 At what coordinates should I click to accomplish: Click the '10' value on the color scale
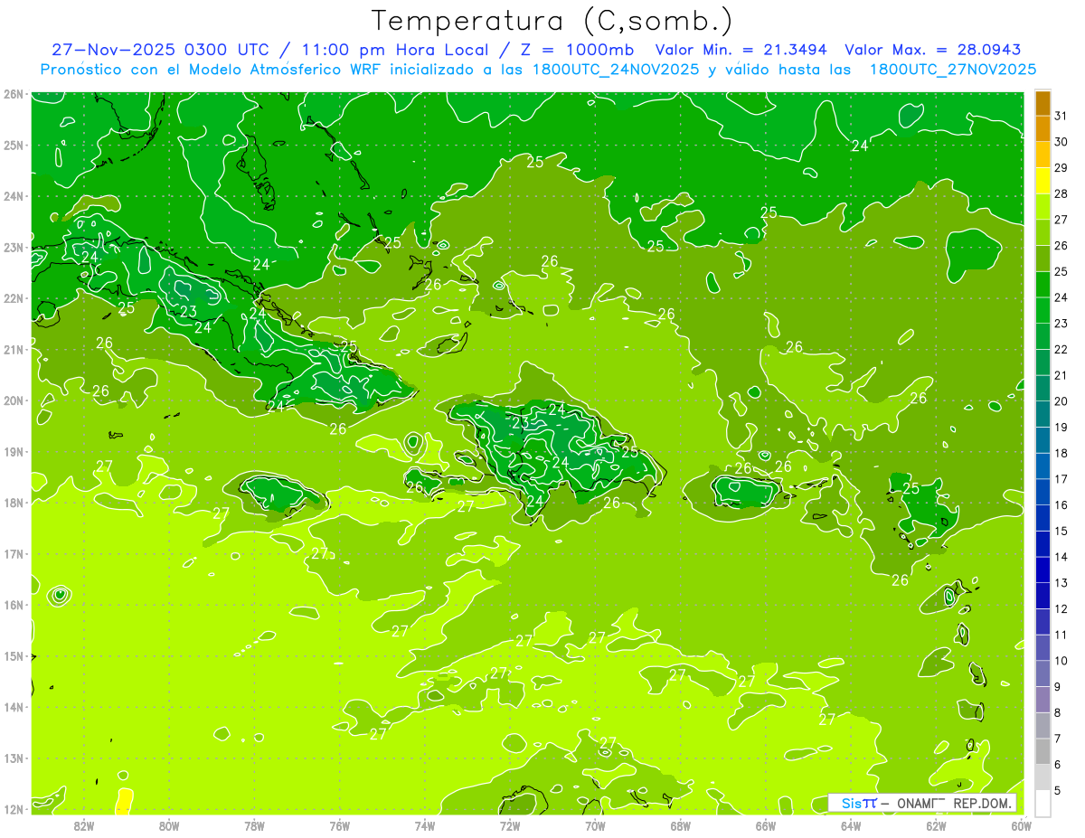coord(1061,661)
